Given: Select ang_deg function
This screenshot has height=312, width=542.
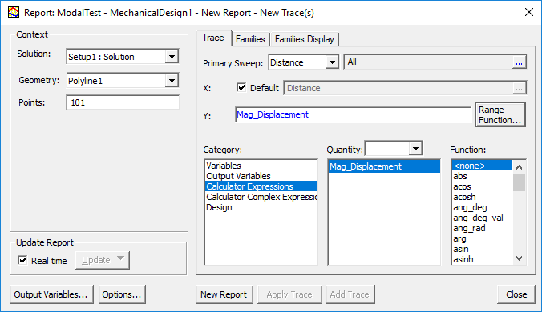Looking at the screenshot, I should click(482, 207).
